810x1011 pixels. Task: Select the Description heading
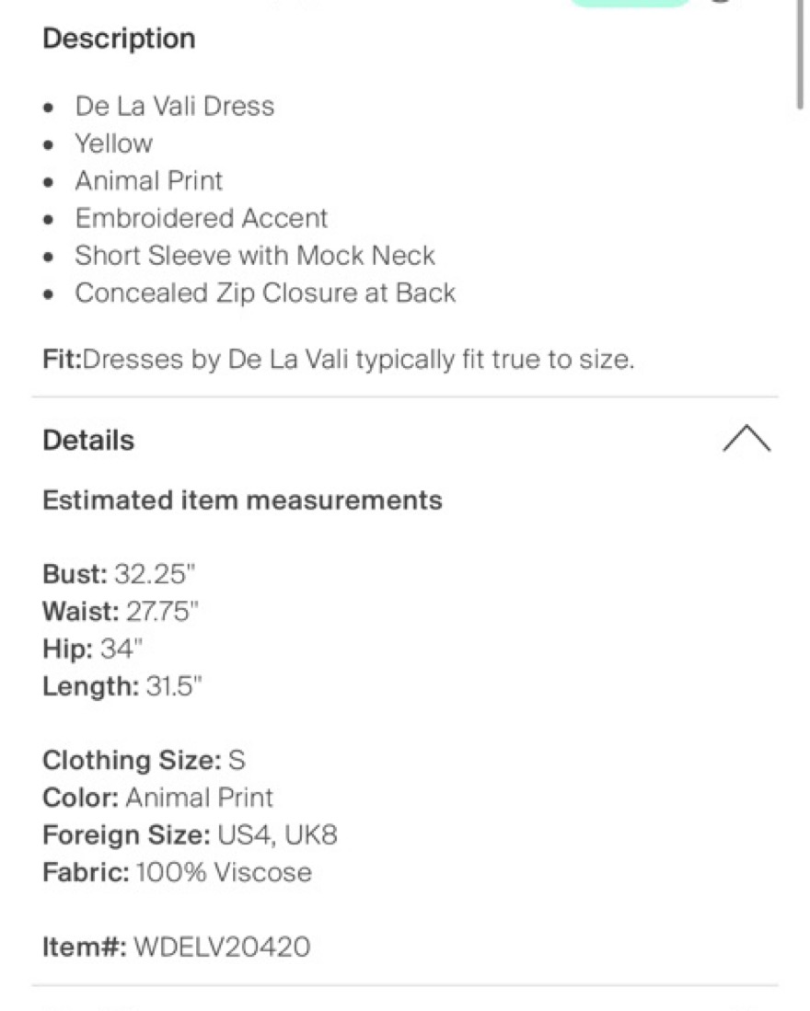click(120, 39)
